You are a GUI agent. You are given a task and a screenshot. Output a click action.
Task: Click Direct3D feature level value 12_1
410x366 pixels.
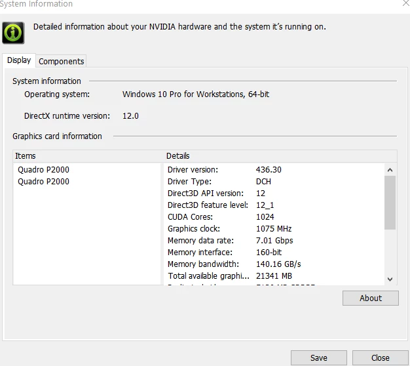click(265, 205)
